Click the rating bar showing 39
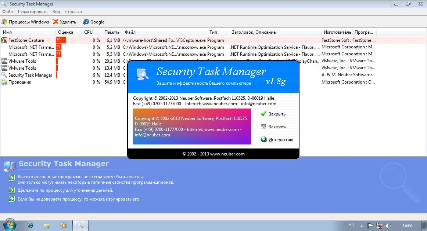The image size is (427, 231). (61, 40)
